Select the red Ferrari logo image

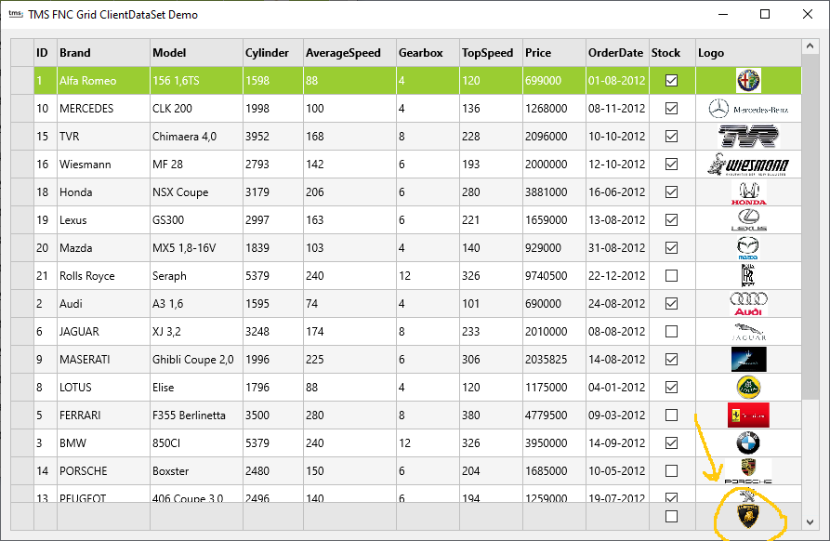click(748, 416)
